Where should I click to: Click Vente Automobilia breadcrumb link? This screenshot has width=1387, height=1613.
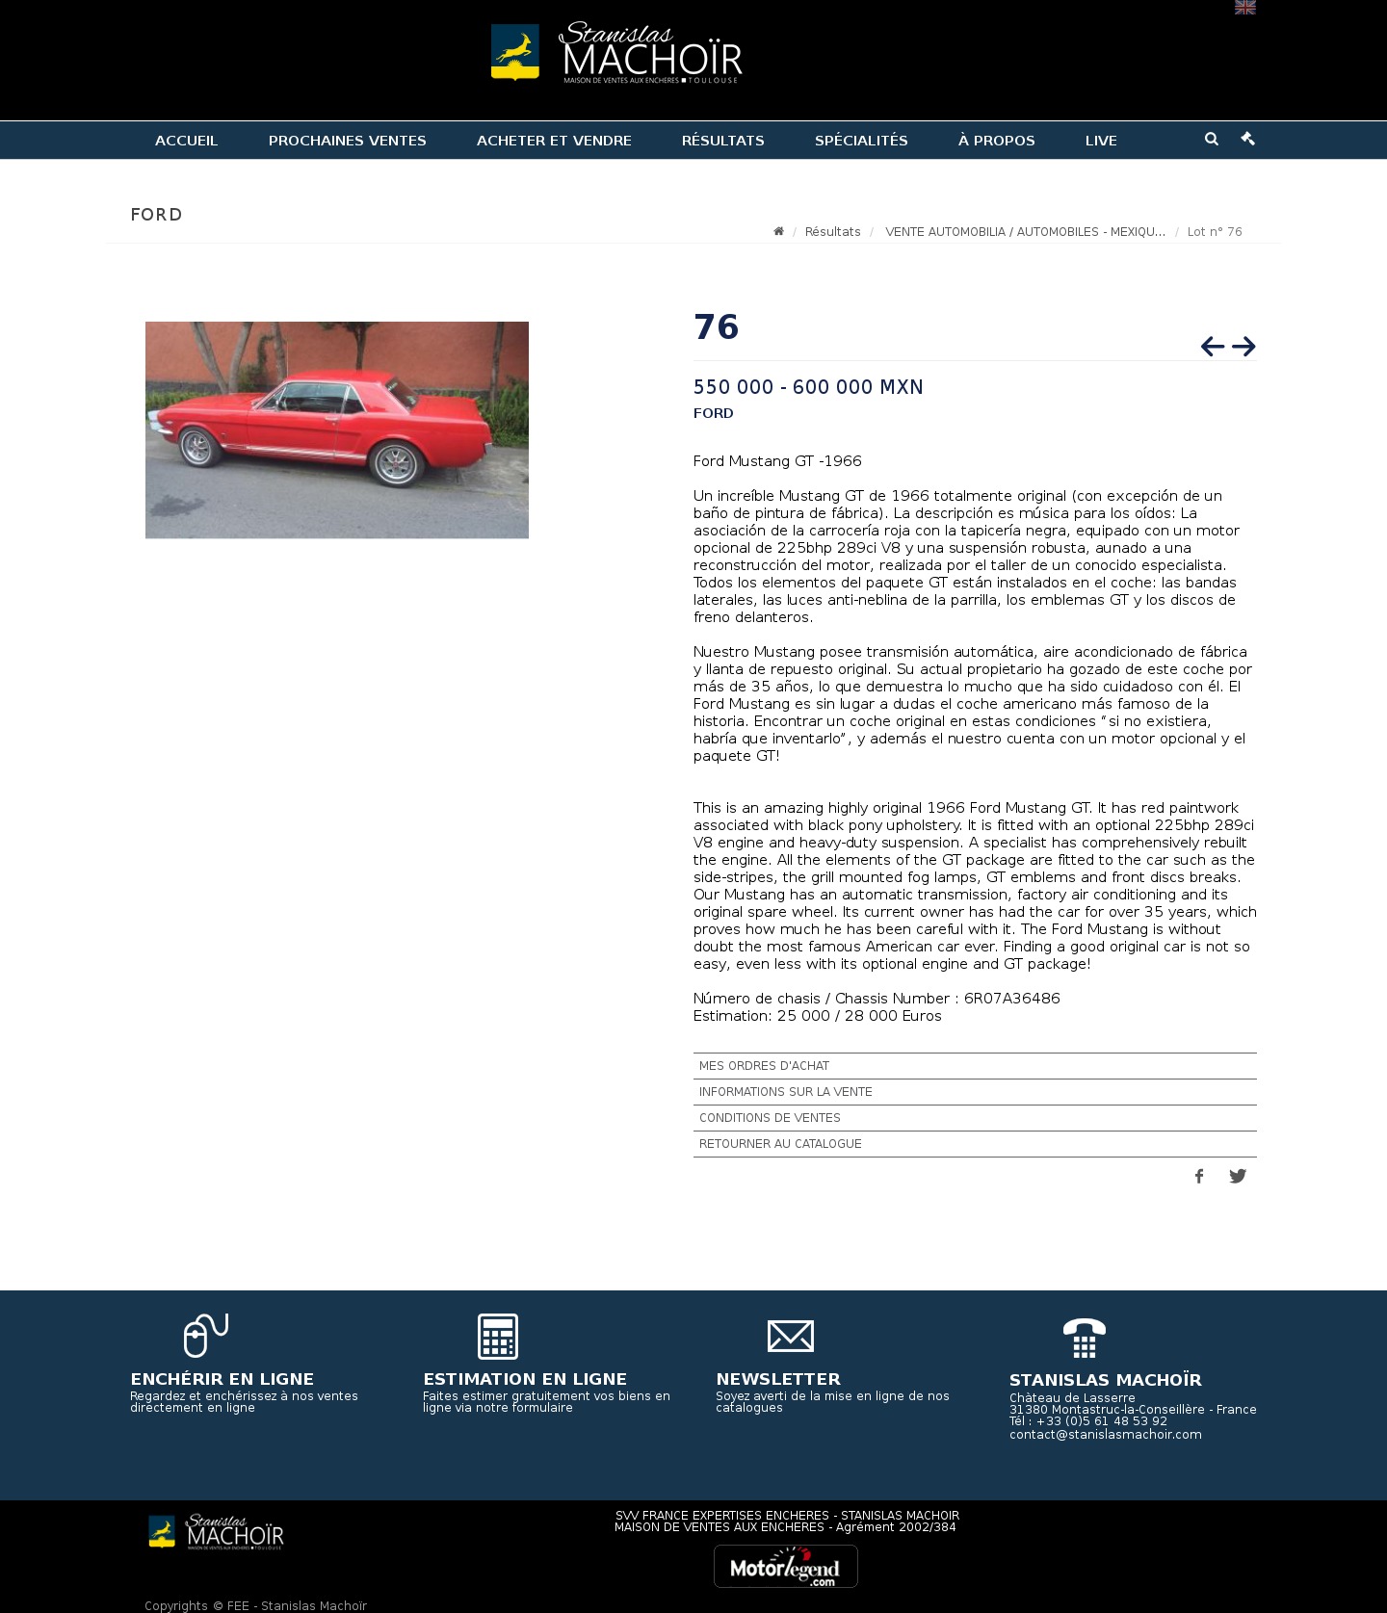1025,232
